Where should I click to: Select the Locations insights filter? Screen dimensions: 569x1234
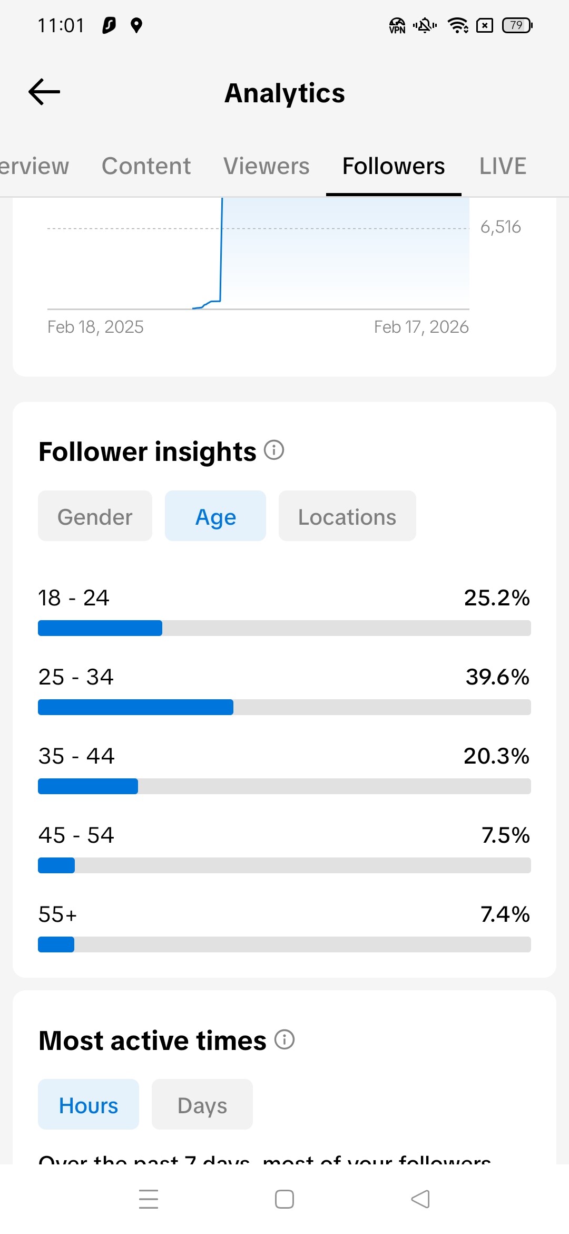click(x=347, y=516)
